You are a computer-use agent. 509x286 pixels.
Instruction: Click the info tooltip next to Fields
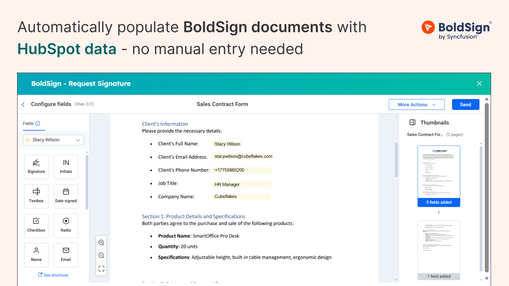tap(38, 123)
